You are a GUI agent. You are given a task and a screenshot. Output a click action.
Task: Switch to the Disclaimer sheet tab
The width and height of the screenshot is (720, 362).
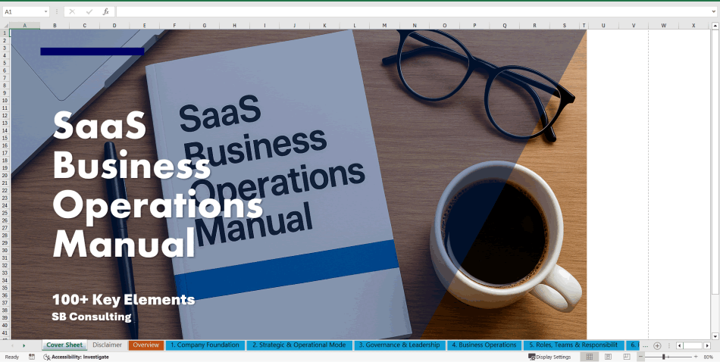tap(107, 345)
